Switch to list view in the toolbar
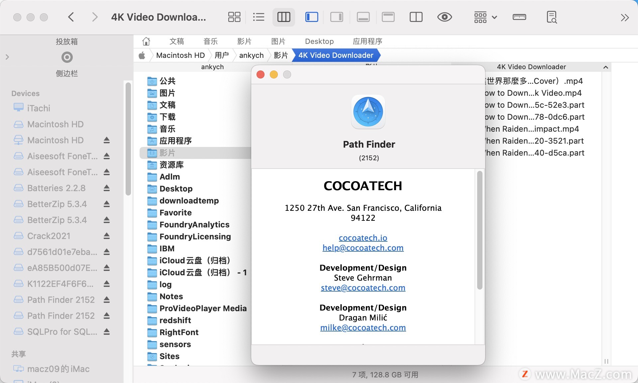638x383 pixels. pos(259,17)
